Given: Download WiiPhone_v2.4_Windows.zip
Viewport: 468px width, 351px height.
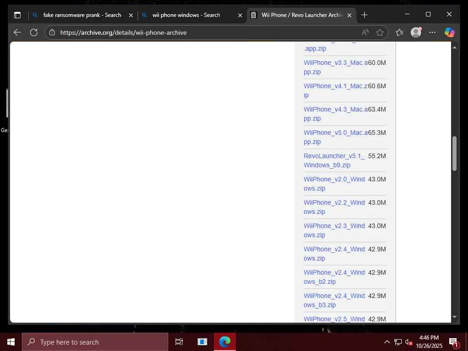Looking at the screenshot, I should pyautogui.click(x=334, y=253).
